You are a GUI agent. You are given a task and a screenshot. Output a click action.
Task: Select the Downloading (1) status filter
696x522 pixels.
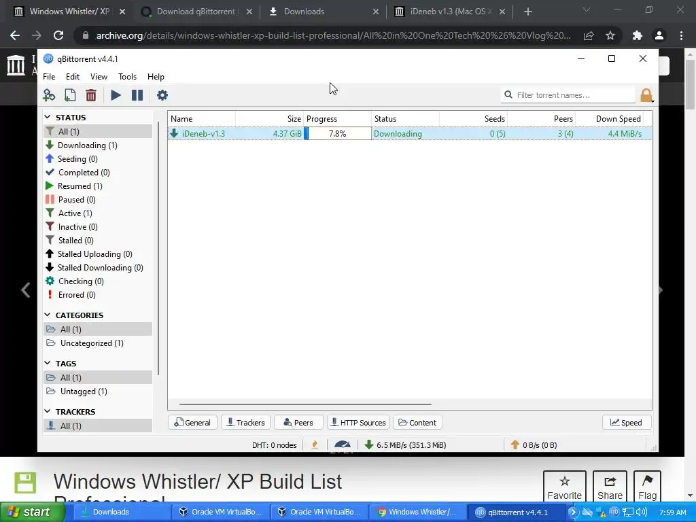(x=87, y=145)
